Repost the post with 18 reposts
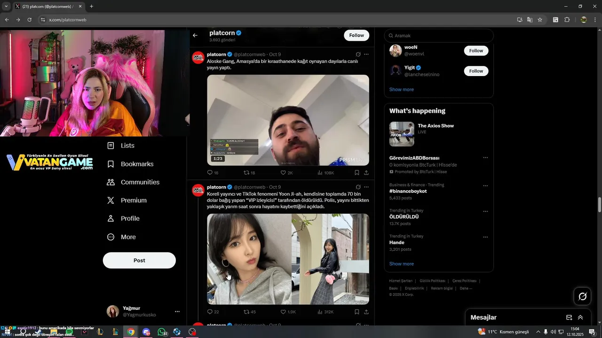This screenshot has height=338, width=602. [249, 173]
